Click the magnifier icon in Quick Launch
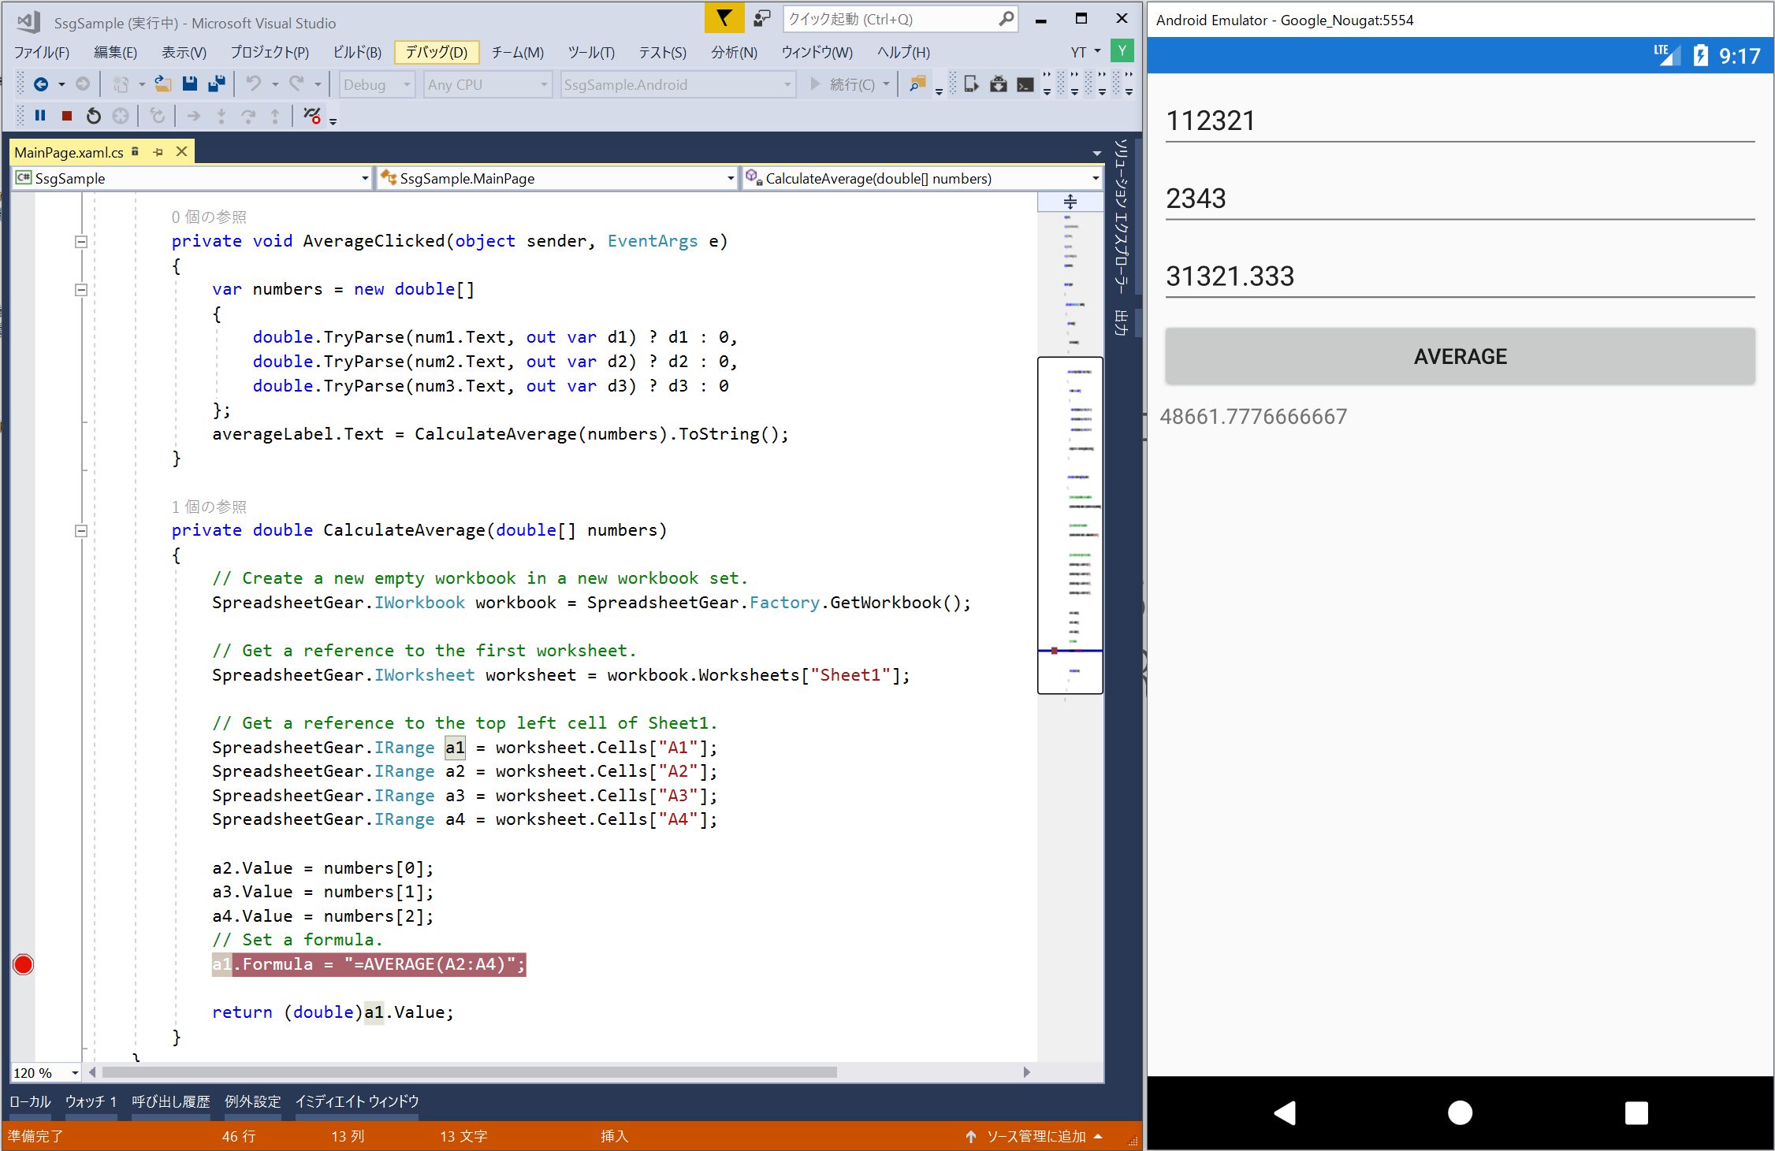The height and width of the screenshot is (1151, 1775). 1006,19
